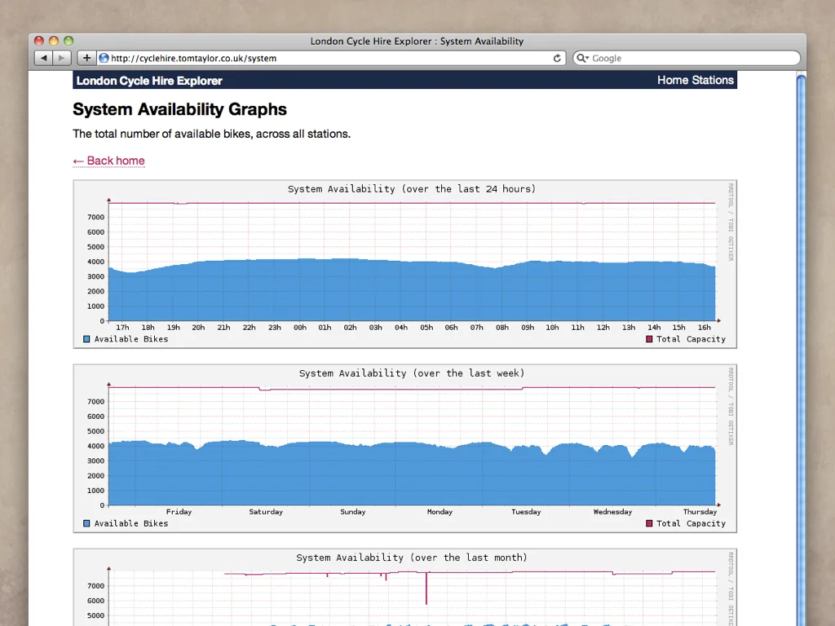835x626 pixels.
Task: Click the description text about total available bikes
Action: tap(211, 134)
